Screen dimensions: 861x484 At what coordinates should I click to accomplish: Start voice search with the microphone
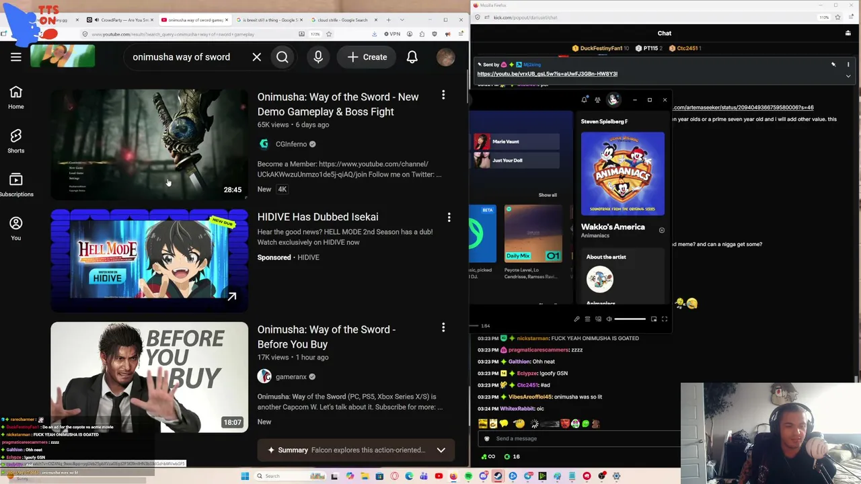(318, 57)
